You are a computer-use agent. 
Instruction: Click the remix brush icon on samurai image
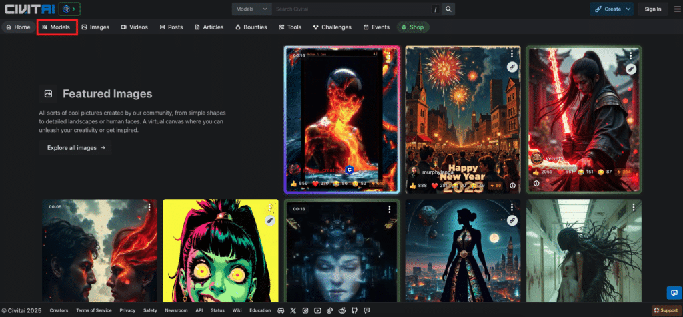pos(632,68)
